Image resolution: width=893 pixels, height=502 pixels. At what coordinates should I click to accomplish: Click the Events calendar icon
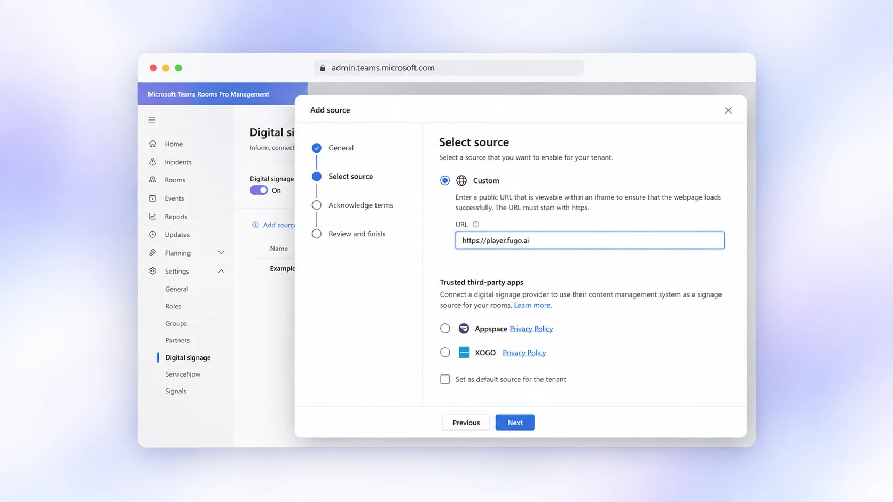point(153,198)
